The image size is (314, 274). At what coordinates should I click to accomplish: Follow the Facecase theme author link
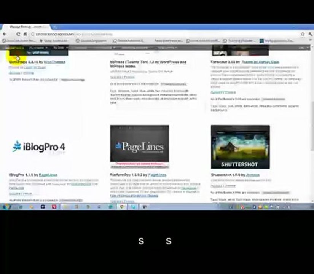[260, 62]
